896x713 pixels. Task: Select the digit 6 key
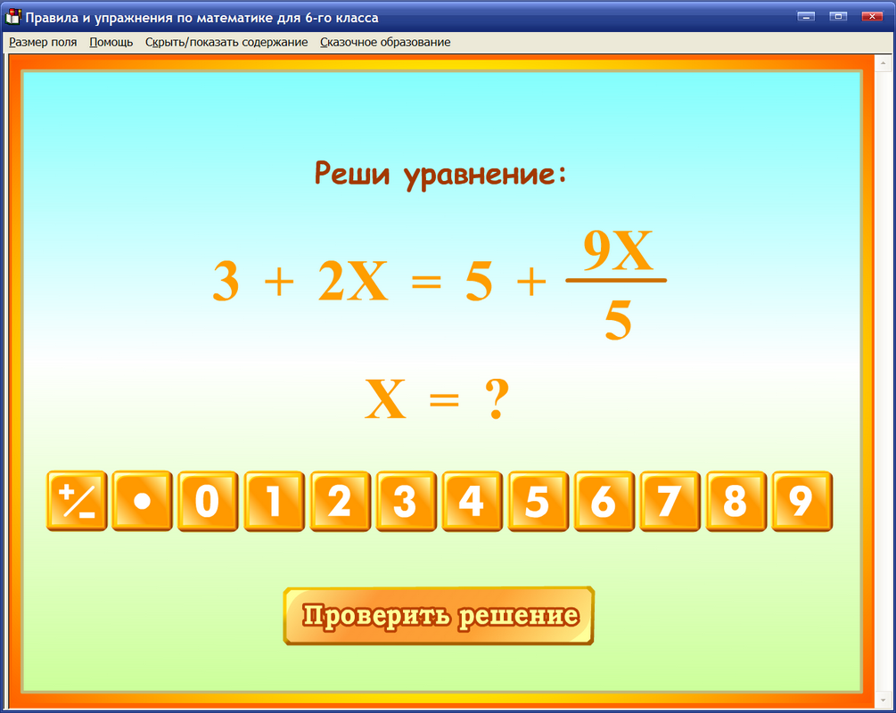coord(604,503)
